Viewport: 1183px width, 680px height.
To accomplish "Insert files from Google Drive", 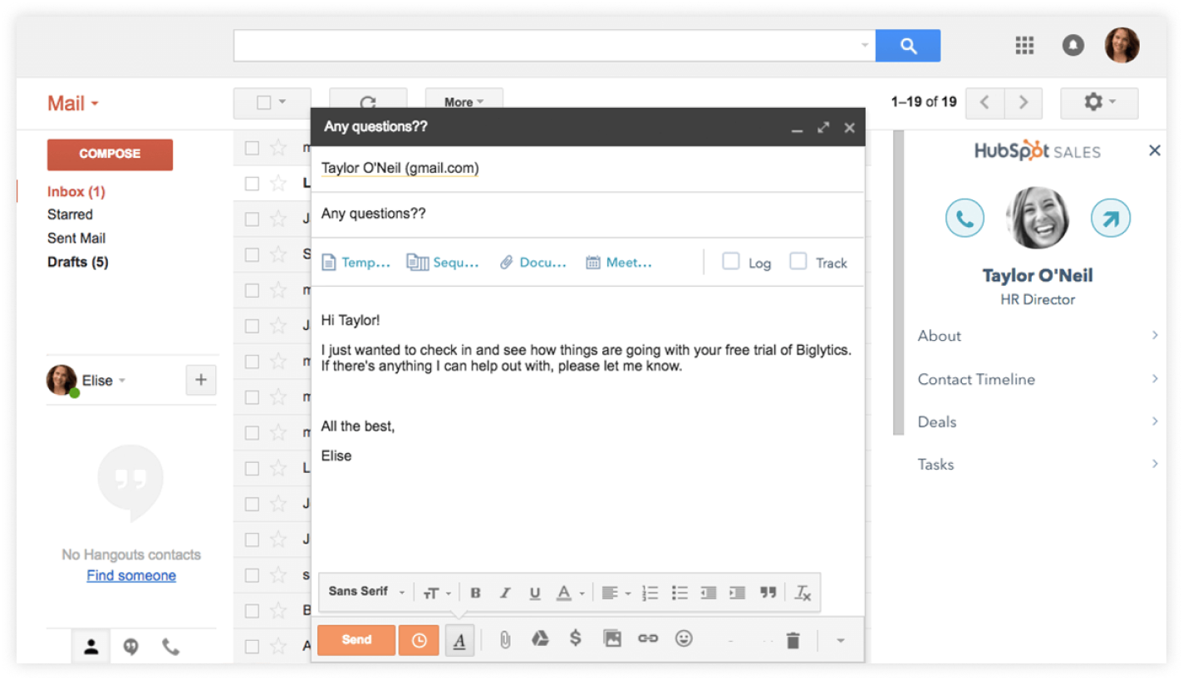I will (x=540, y=640).
